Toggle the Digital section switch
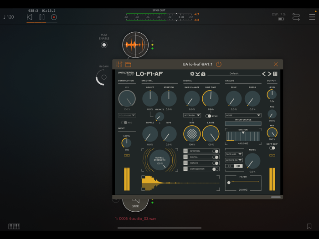 pyautogui.click(x=216, y=157)
